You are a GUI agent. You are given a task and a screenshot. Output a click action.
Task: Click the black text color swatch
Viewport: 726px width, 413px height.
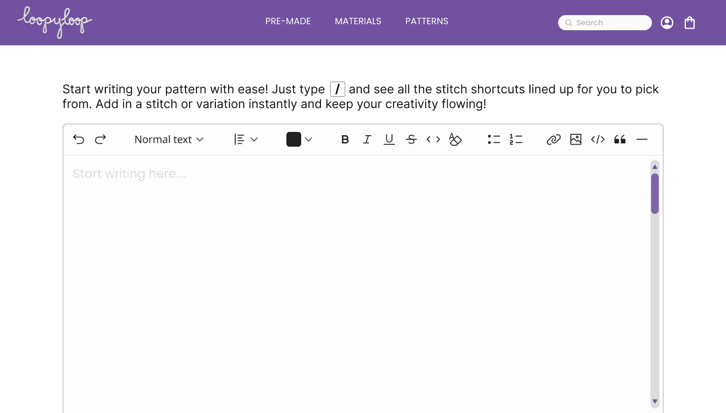[293, 139]
